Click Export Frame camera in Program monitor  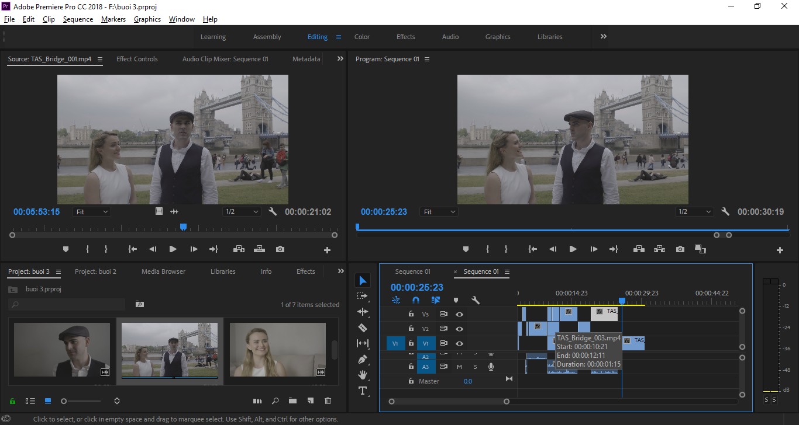(680, 249)
